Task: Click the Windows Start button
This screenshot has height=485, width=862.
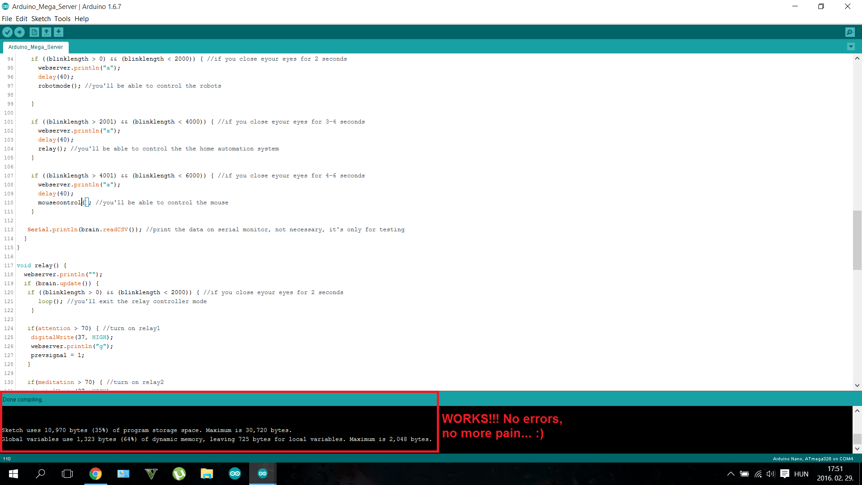Action: coord(13,474)
